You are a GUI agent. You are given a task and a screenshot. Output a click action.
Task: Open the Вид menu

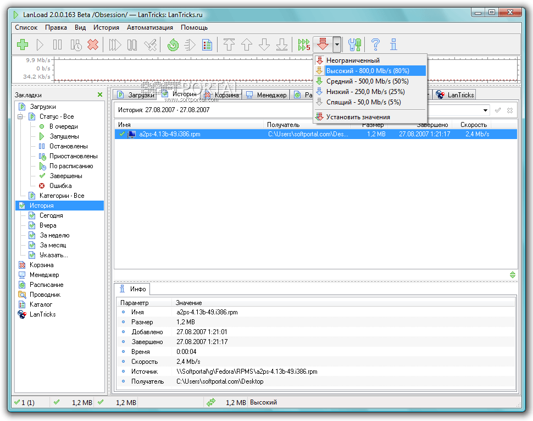(x=80, y=27)
